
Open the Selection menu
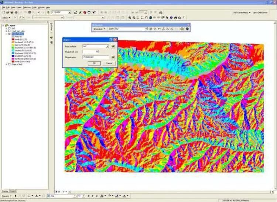27,7
